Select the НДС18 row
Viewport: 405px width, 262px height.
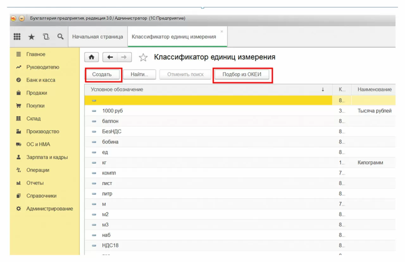click(240, 246)
